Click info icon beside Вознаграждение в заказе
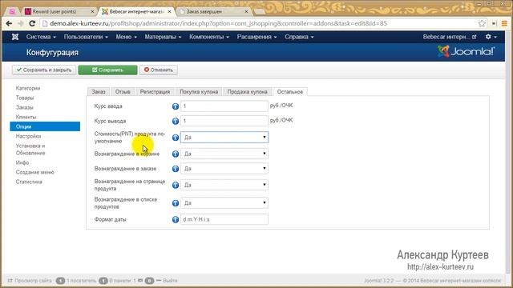This screenshot has width=513, height=288. click(x=176, y=169)
